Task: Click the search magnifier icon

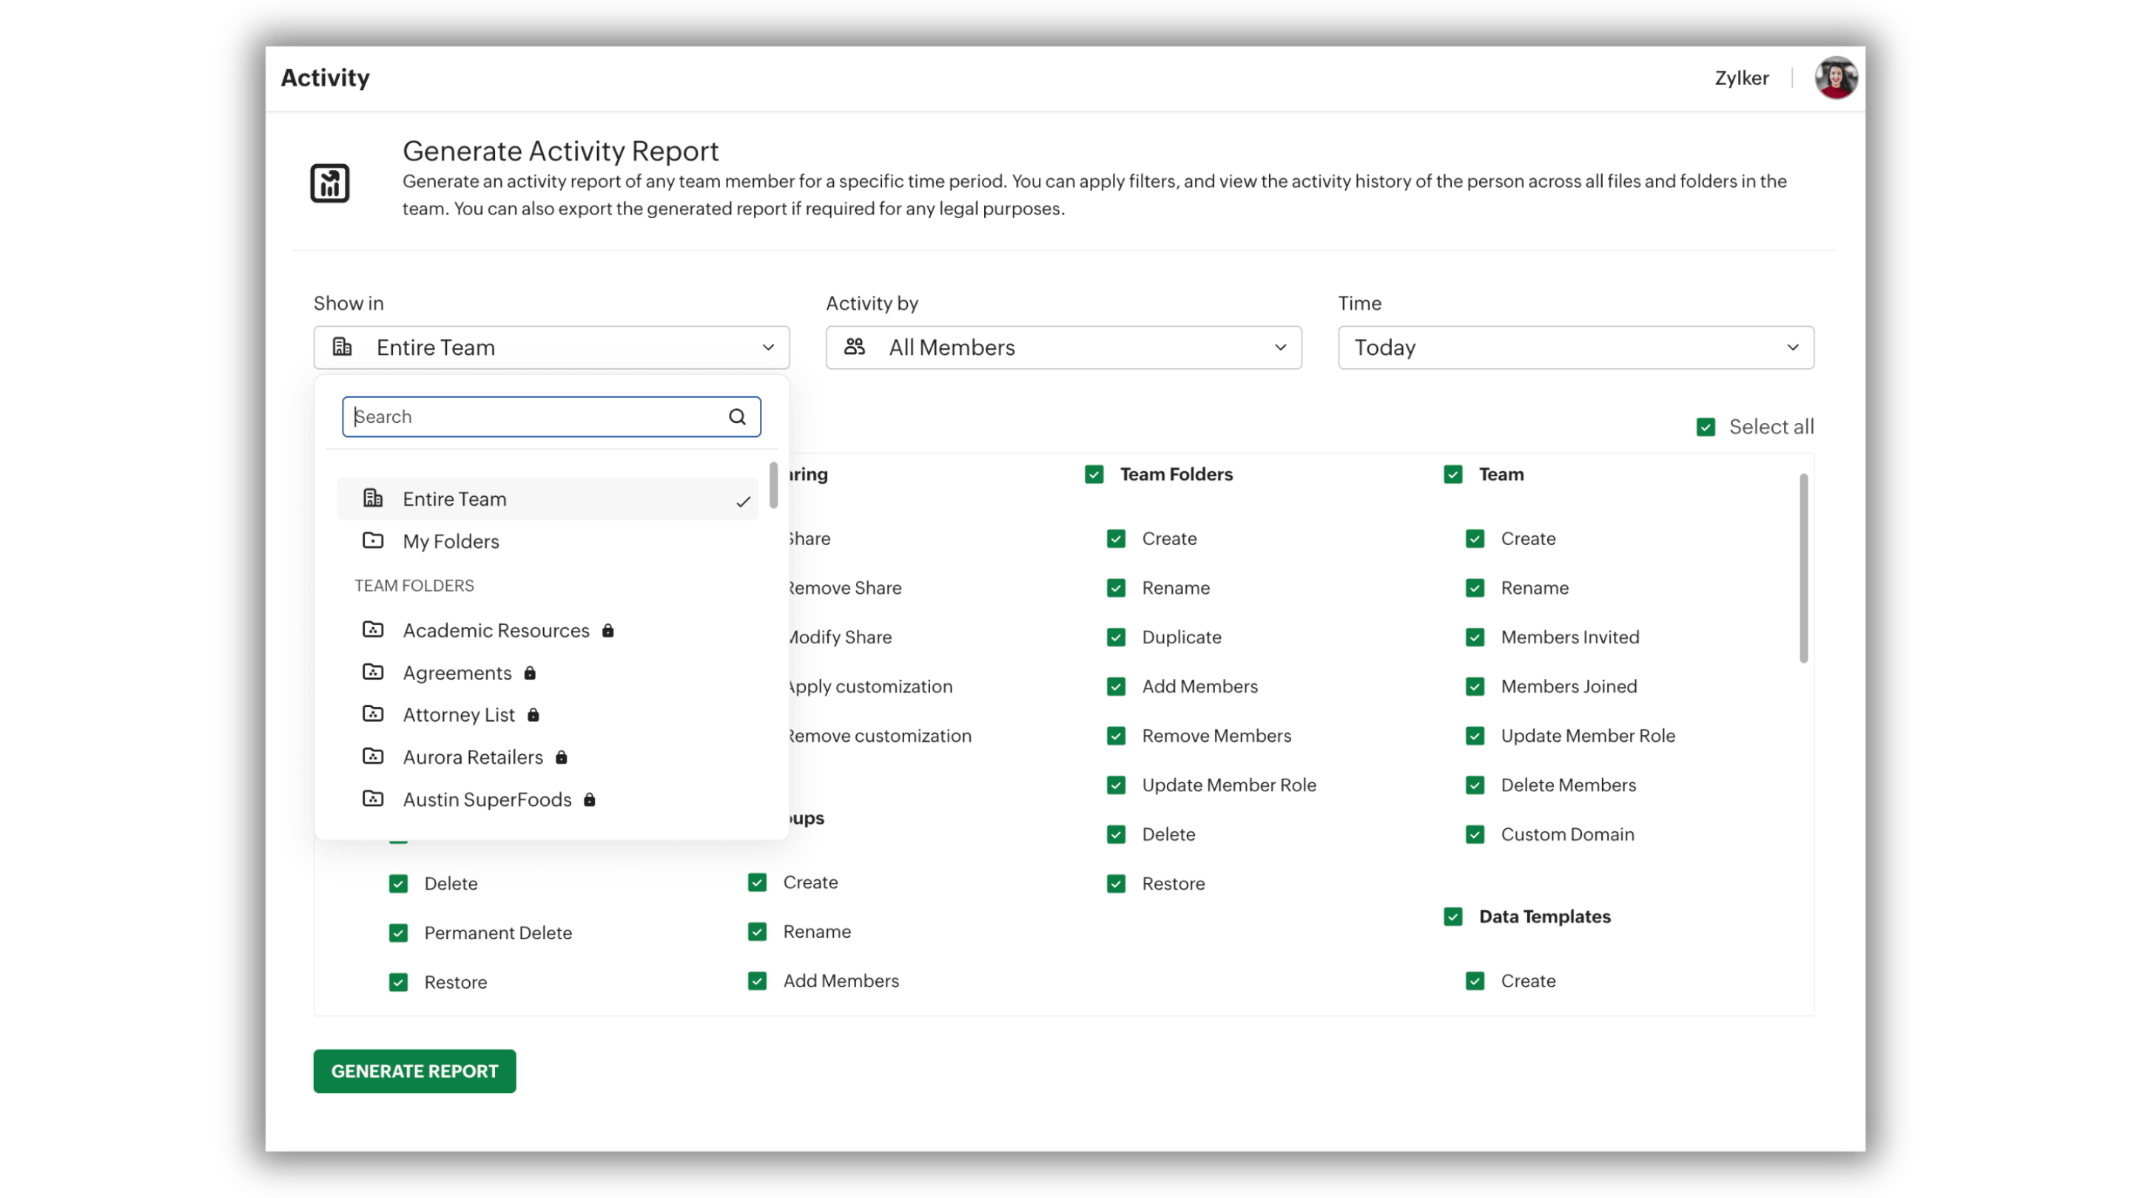Action: pyautogui.click(x=736, y=416)
